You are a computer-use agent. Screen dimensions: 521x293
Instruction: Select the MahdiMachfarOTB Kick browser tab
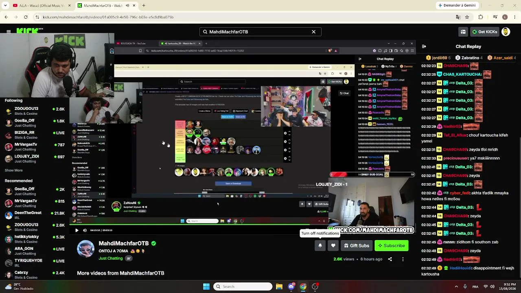point(106,6)
